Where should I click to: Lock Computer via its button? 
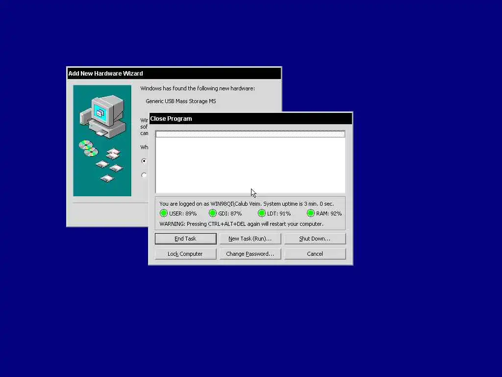coord(185,254)
